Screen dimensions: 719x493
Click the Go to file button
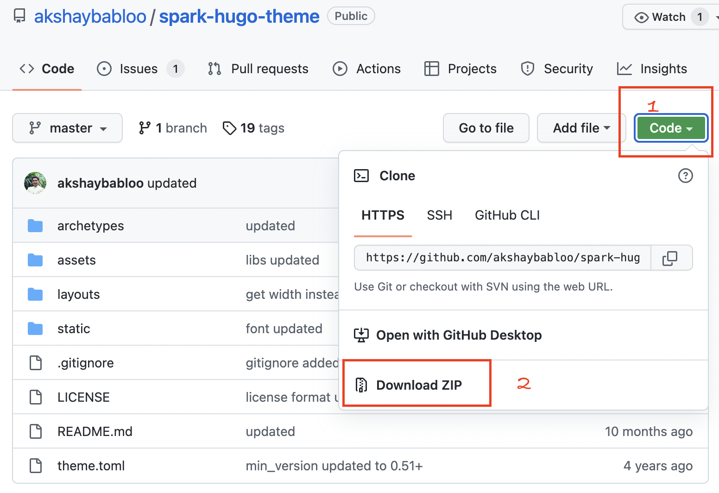(486, 128)
